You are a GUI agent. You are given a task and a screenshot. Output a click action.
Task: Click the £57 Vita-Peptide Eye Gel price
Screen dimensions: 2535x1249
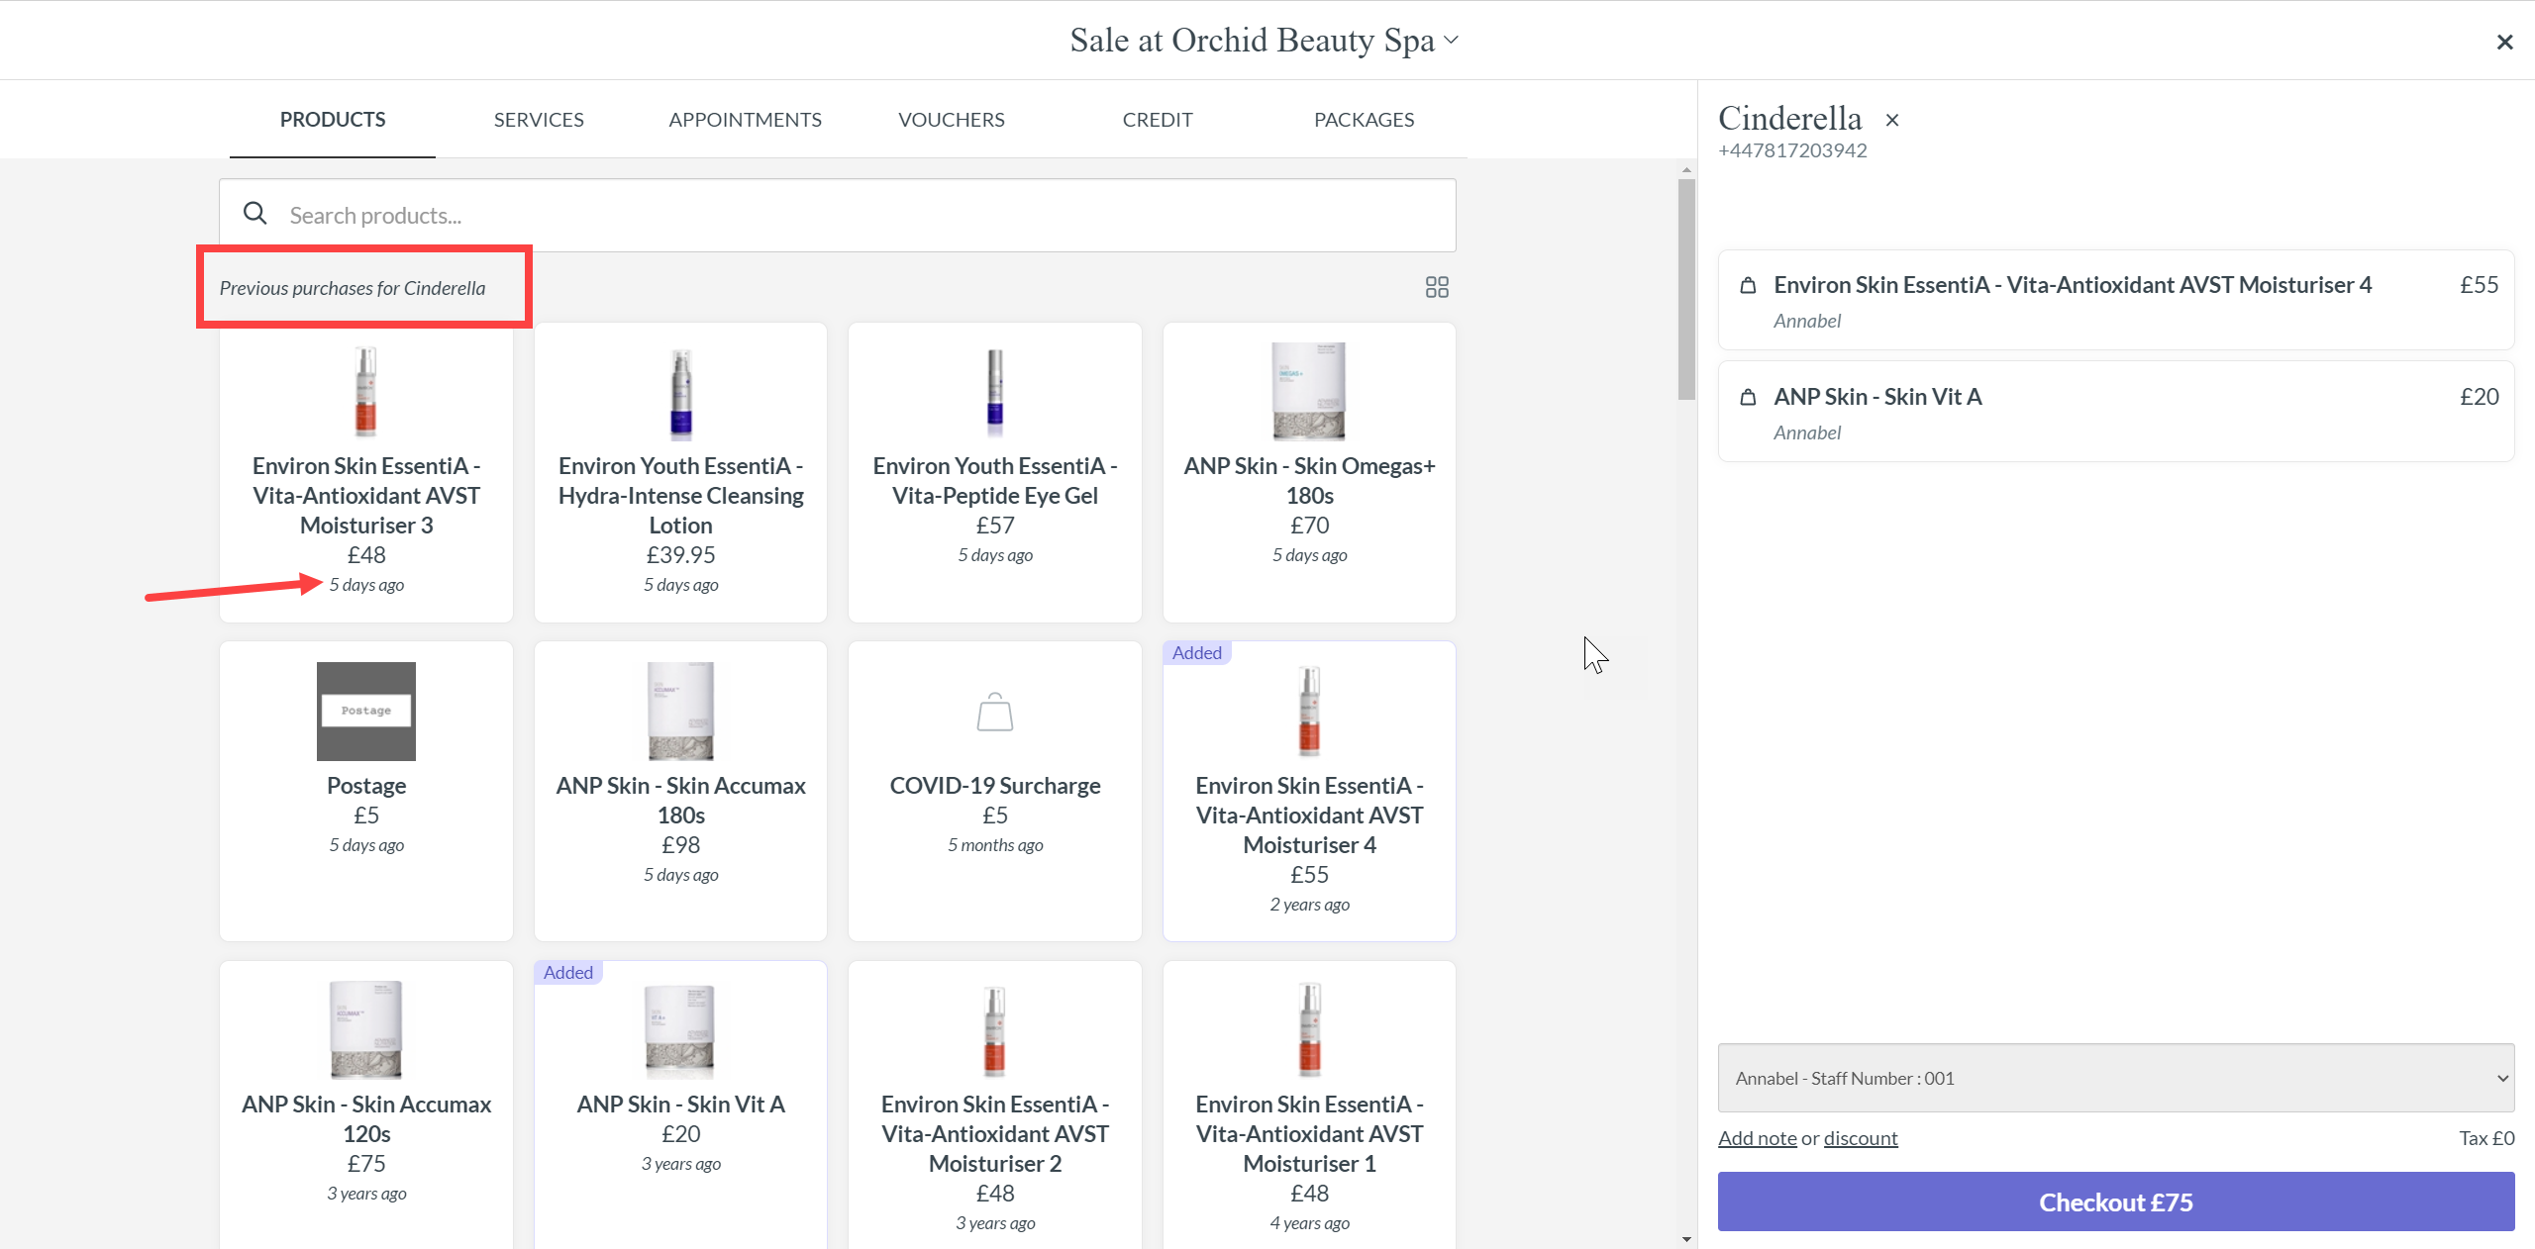coord(994,526)
